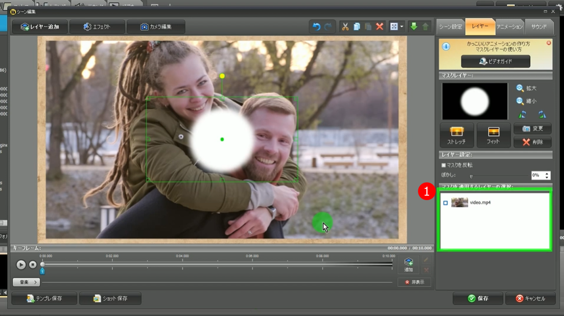Click the green 保存 save button
The width and height of the screenshot is (564, 316).
coord(478,298)
